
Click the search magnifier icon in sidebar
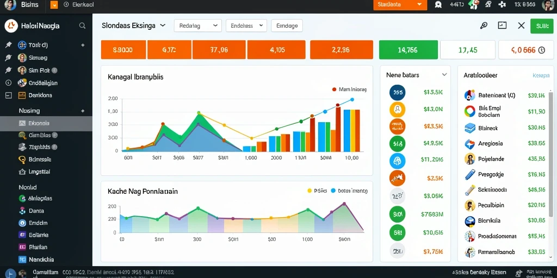click(82, 26)
